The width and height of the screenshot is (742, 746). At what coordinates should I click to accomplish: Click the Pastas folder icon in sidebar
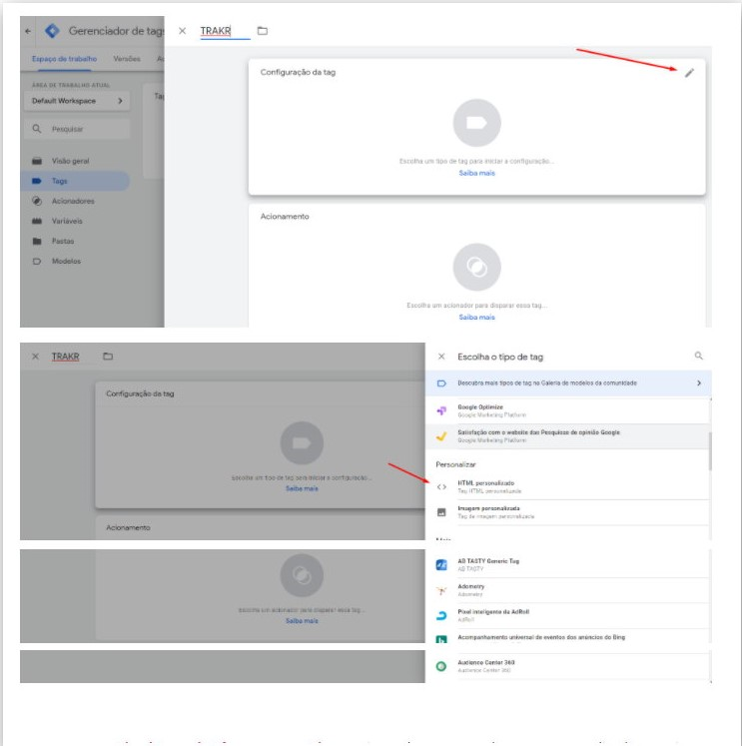click(37, 241)
